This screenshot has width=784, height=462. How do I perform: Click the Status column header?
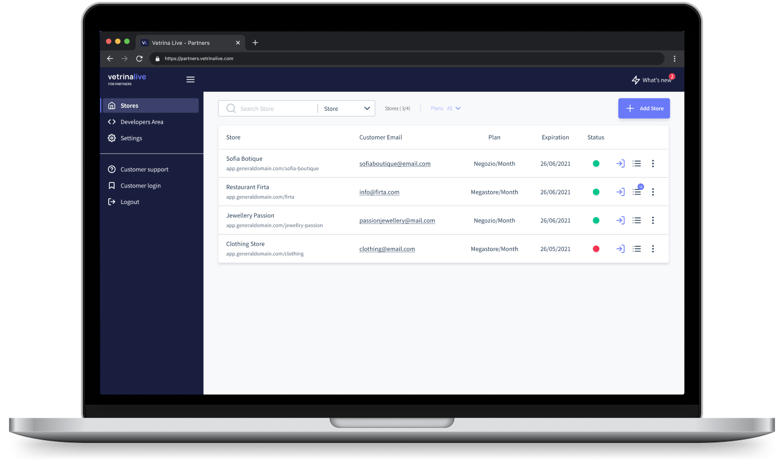596,137
